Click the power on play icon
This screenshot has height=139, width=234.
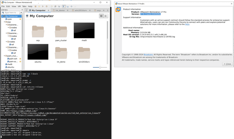pos(43,6)
